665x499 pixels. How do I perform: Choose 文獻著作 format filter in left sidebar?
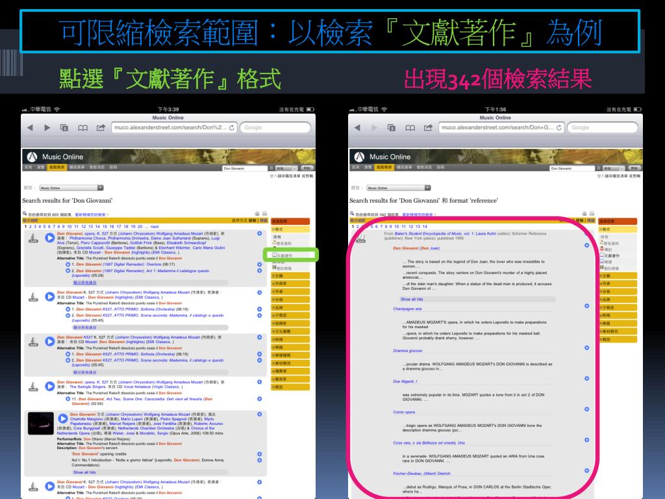282,255
